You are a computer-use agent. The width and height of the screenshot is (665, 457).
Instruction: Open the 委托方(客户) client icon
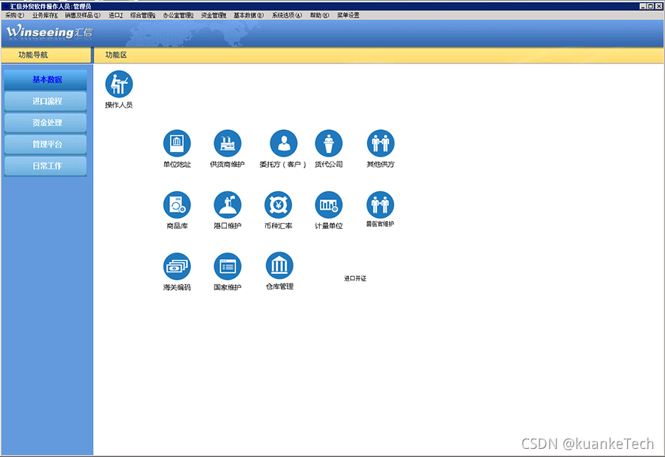point(283,143)
